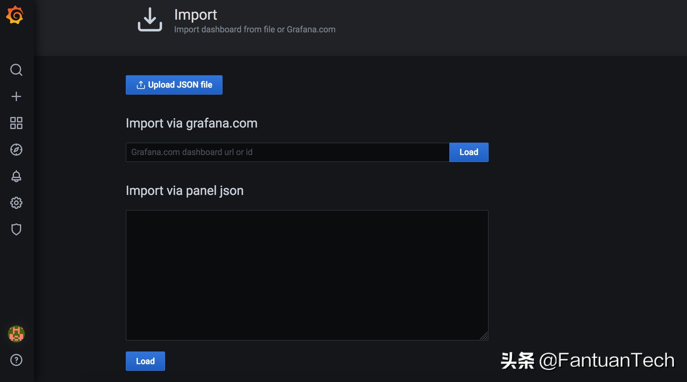Viewport: 687px width, 382px height.
Task: Open the search magnifier in sidebar
Action: [x=16, y=70]
